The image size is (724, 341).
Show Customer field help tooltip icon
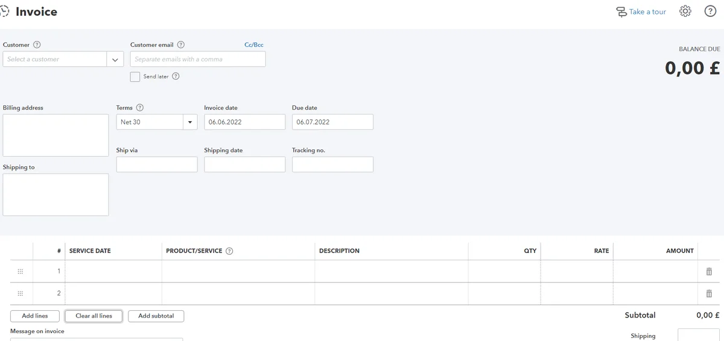37,45
